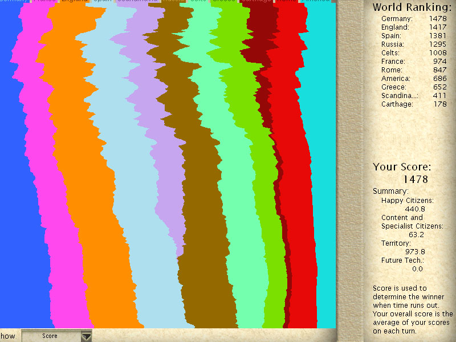Click the cyan America band in graph

[x=322, y=171]
